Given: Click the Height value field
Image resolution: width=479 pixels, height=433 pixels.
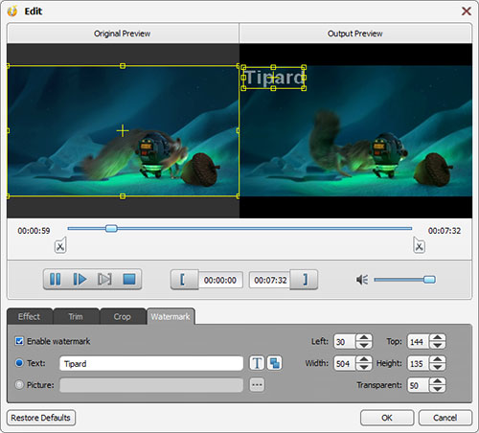Looking at the screenshot, I should point(418,363).
